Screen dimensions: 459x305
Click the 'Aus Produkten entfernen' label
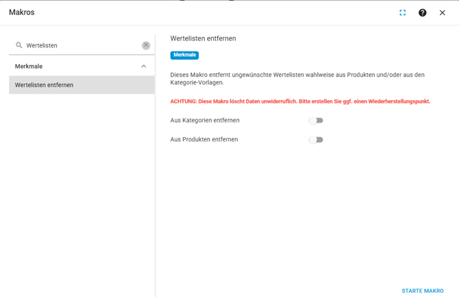pos(204,140)
